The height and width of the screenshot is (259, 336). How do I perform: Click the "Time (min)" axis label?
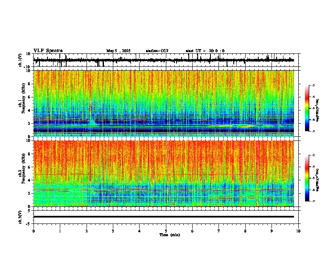point(170,235)
